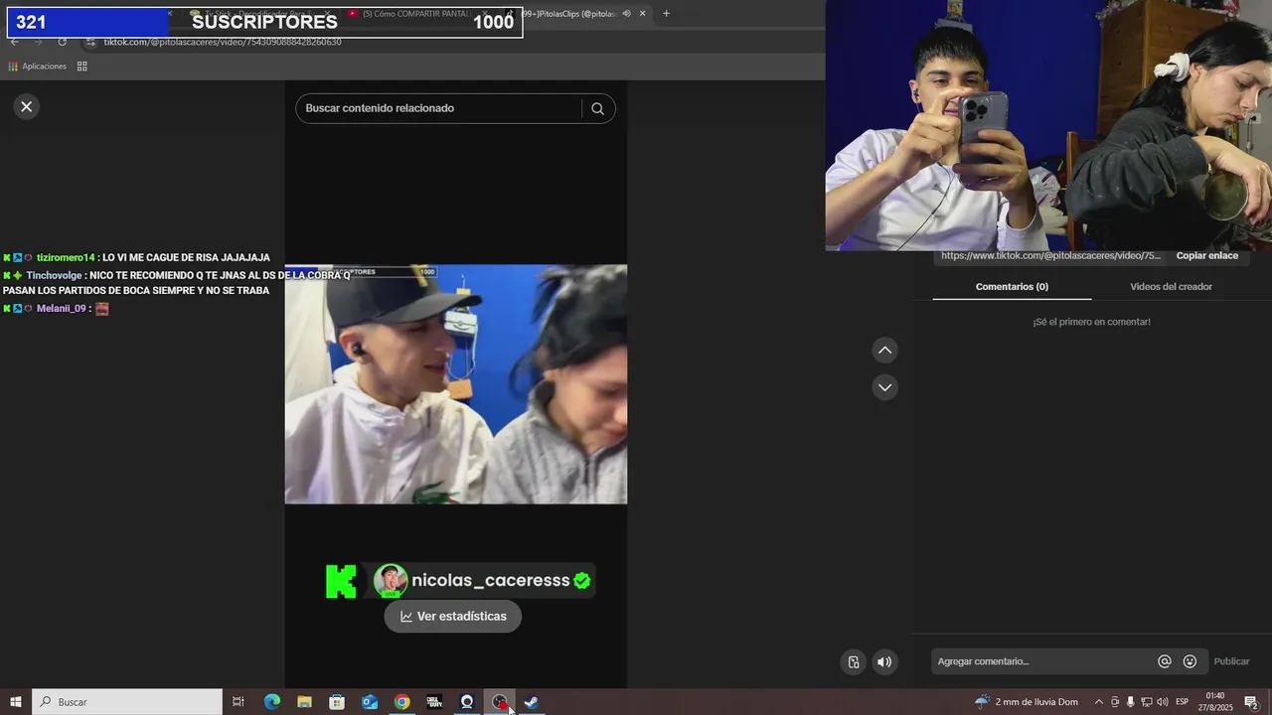Open Google Chrome from the taskbar
This screenshot has height=715, width=1272.
401,702
